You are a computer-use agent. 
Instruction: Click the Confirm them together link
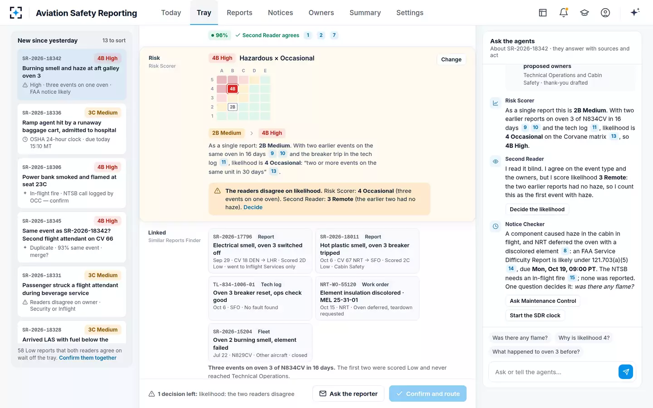tap(88, 358)
